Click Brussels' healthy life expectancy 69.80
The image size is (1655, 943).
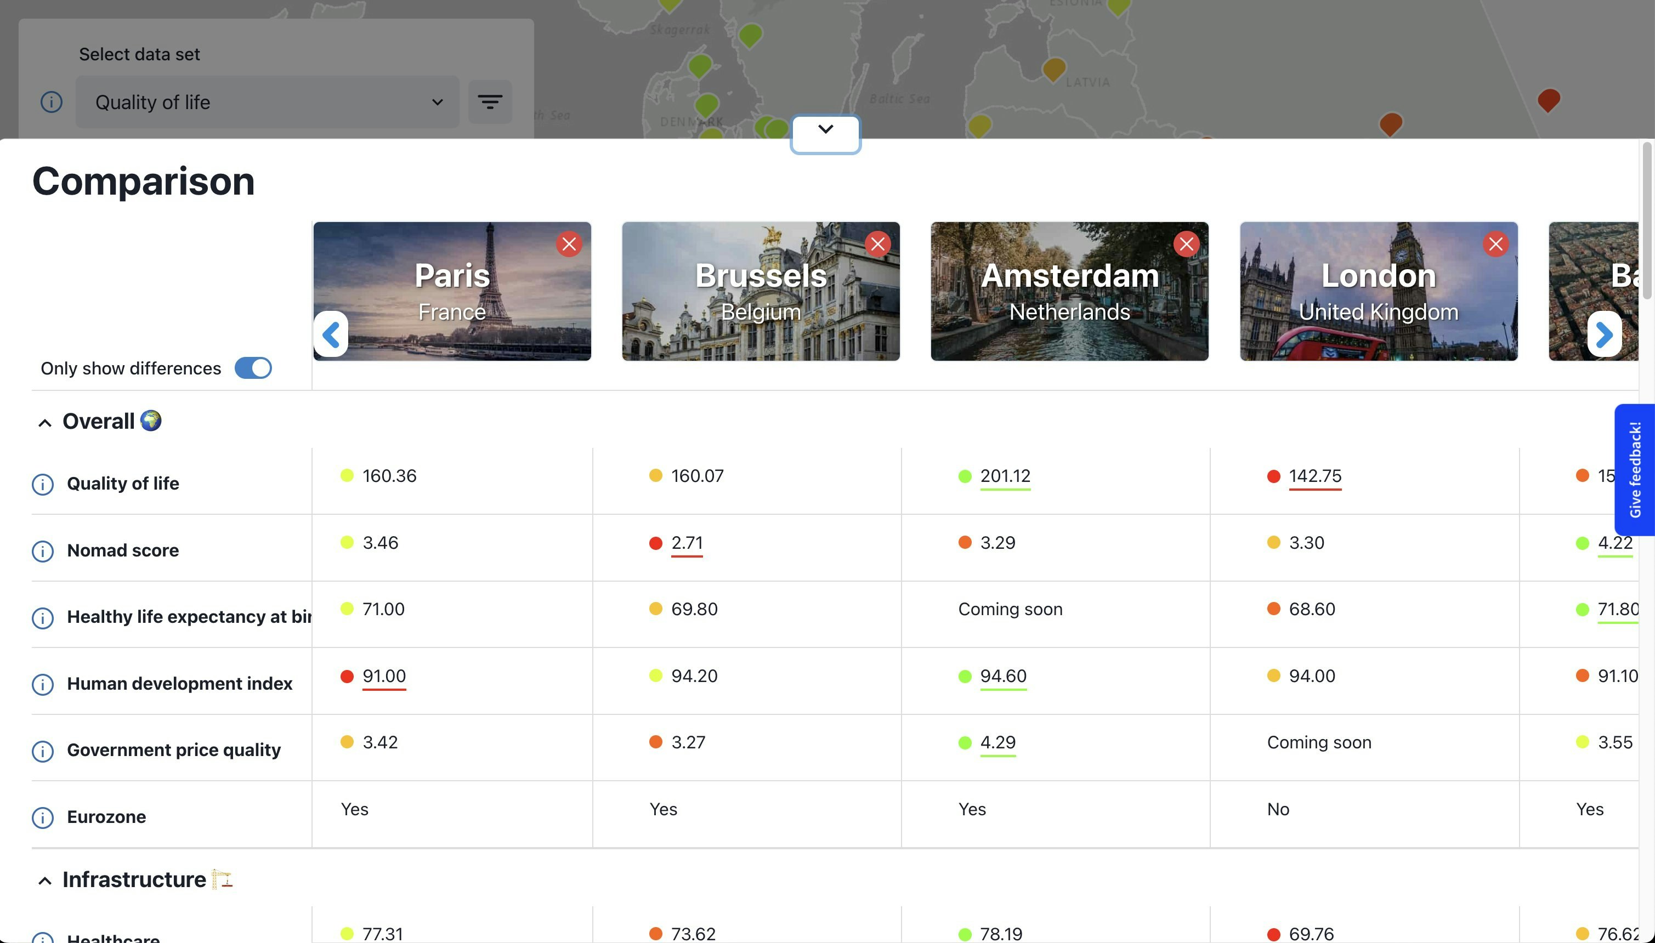click(x=694, y=610)
